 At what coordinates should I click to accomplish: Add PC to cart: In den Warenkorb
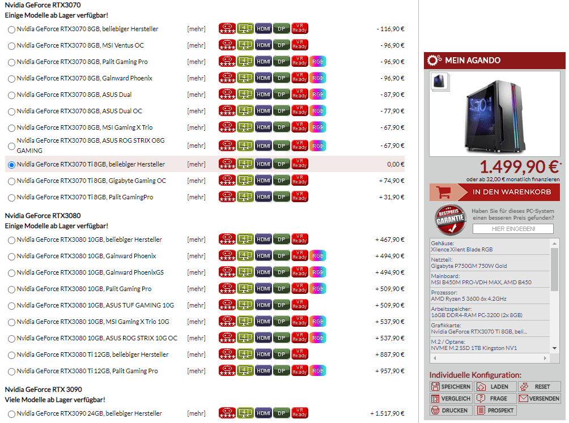pos(495,192)
